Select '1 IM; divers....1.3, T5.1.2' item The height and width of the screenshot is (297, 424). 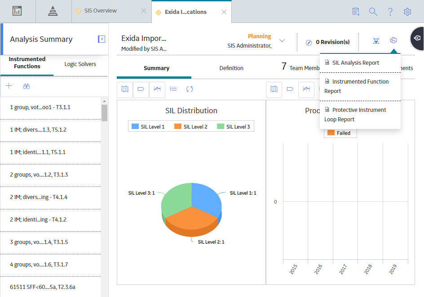point(51,130)
